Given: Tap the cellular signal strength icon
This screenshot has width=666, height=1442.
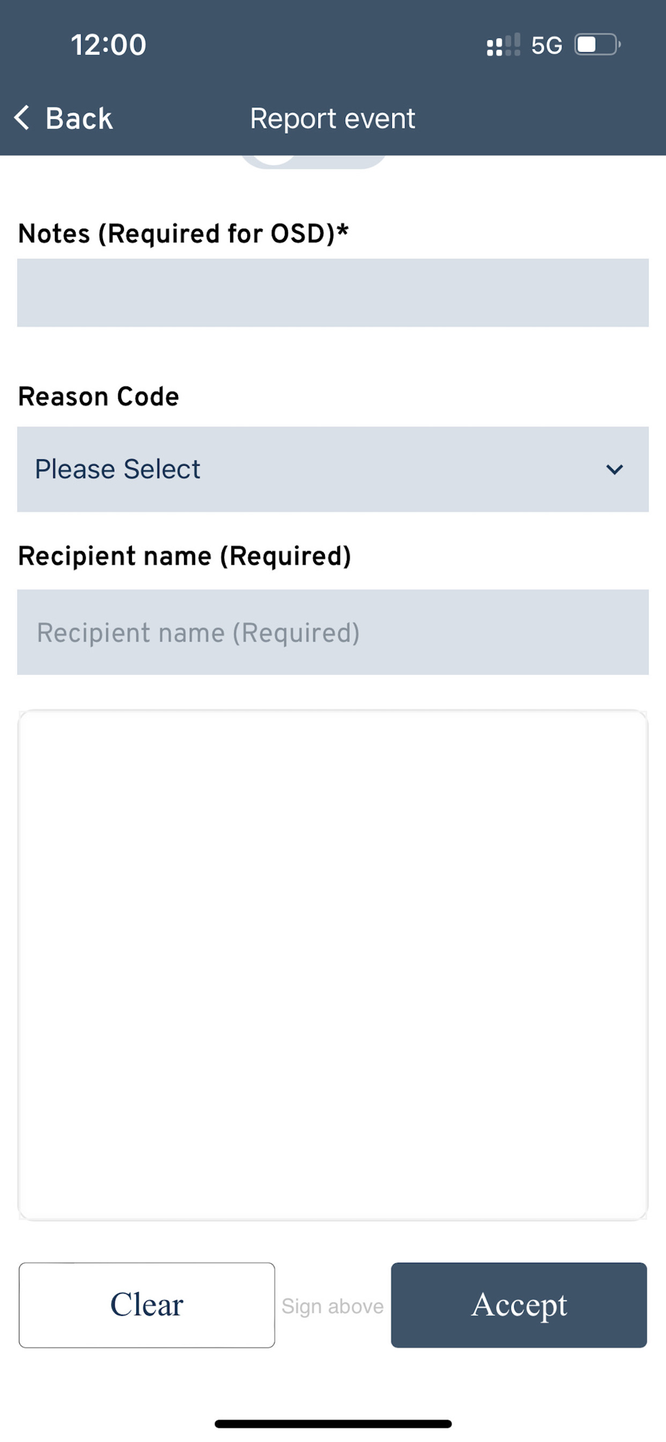Looking at the screenshot, I should pyautogui.click(x=503, y=45).
